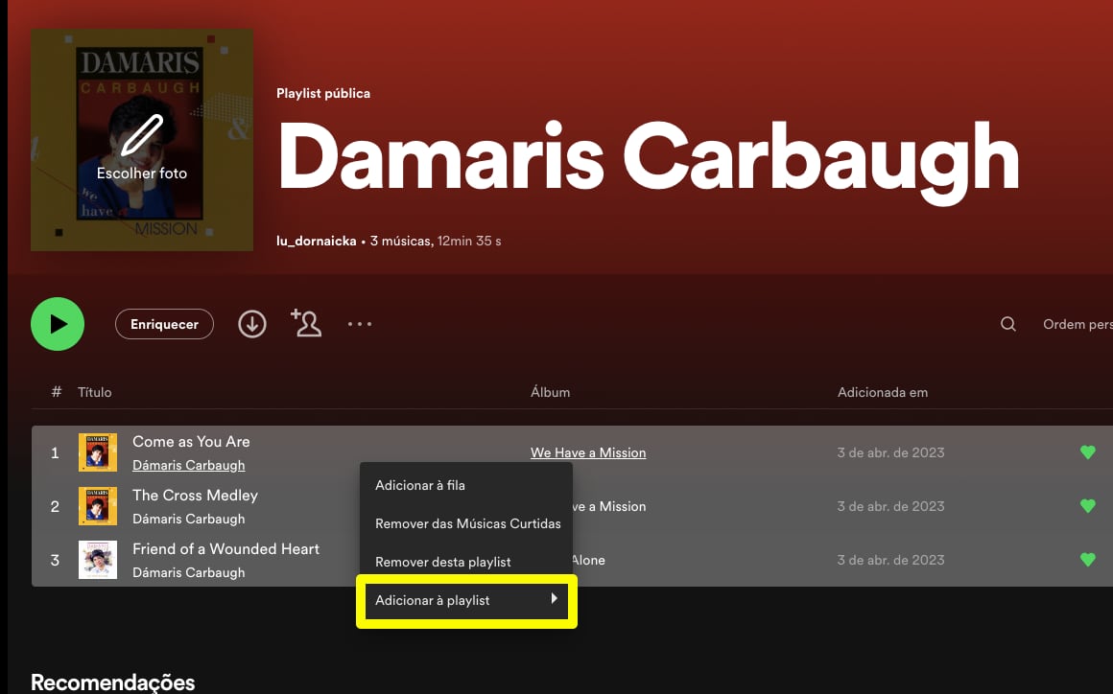Screen dimensions: 1113x694
Task: Download the playlist with the arrow icon
Action: [x=252, y=324]
